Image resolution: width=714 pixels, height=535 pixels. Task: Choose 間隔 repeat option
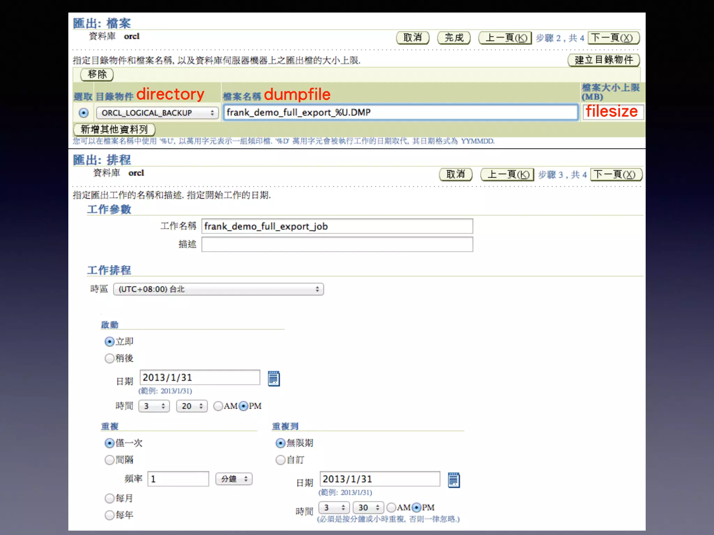109,460
